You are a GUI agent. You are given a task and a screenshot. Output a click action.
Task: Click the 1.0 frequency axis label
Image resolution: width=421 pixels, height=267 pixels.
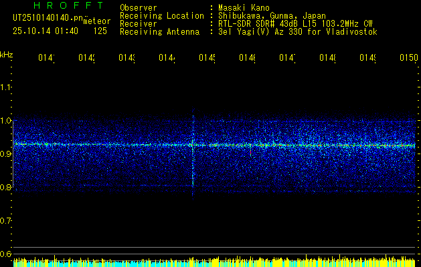tap(6, 121)
